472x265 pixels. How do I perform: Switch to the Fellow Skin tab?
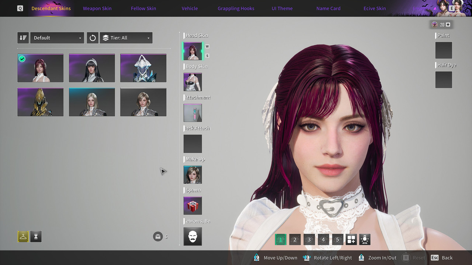[x=143, y=8]
